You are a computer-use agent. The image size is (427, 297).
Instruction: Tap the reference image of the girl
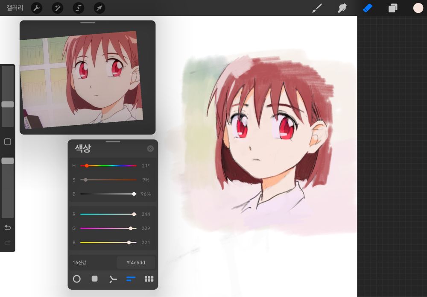[88, 77]
